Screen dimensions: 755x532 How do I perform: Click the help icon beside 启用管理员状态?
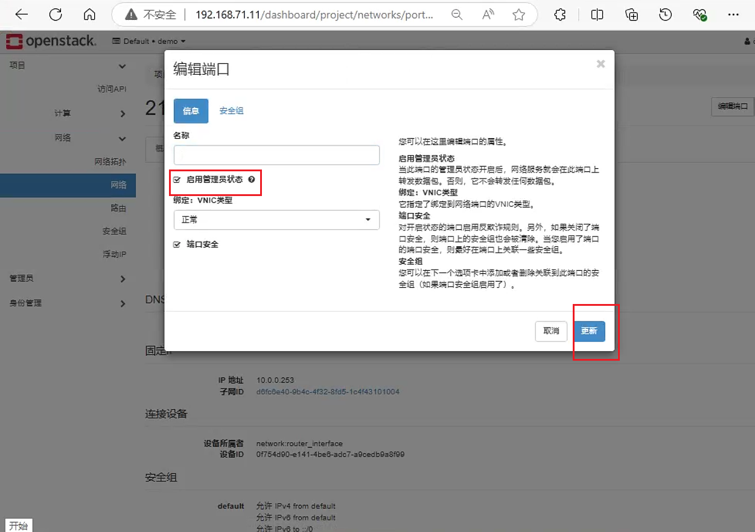[251, 180]
